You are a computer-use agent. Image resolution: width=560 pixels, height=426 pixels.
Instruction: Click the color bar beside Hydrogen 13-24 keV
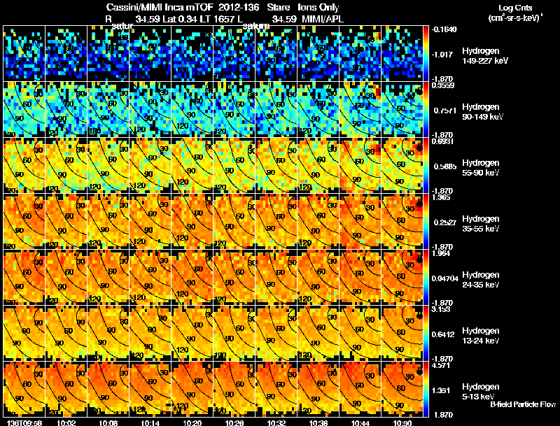tap(426, 334)
